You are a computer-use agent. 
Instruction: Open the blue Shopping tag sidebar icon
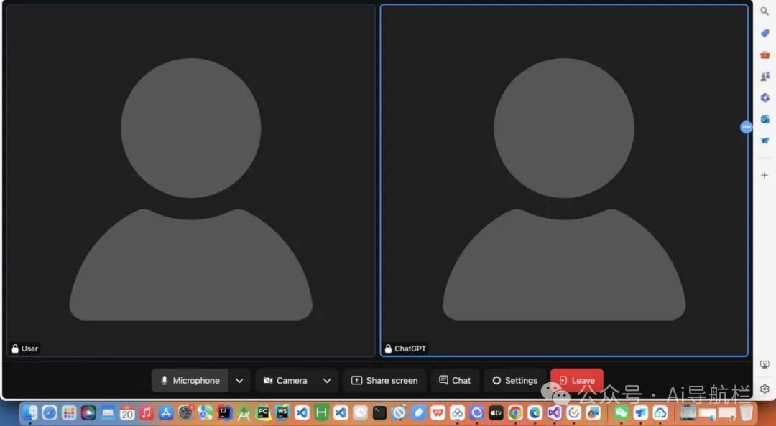pos(765,33)
